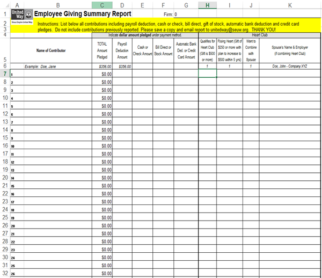Click the $0.00 total in row 8

(x=102, y=82)
